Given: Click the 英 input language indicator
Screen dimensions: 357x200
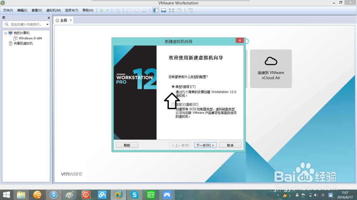Looking at the screenshot, I should 323,195.
